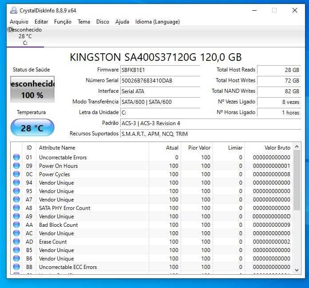Select the SATA PHY Error Count attribute name

click(65, 208)
